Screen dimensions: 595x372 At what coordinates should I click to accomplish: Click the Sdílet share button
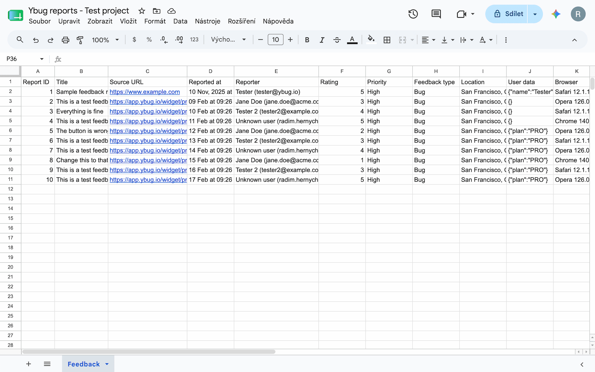pos(506,14)
